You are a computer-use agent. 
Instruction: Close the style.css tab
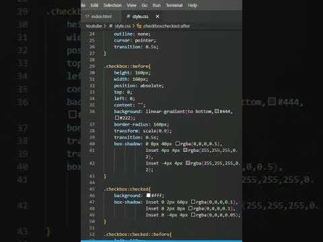[x=157, y=16]
